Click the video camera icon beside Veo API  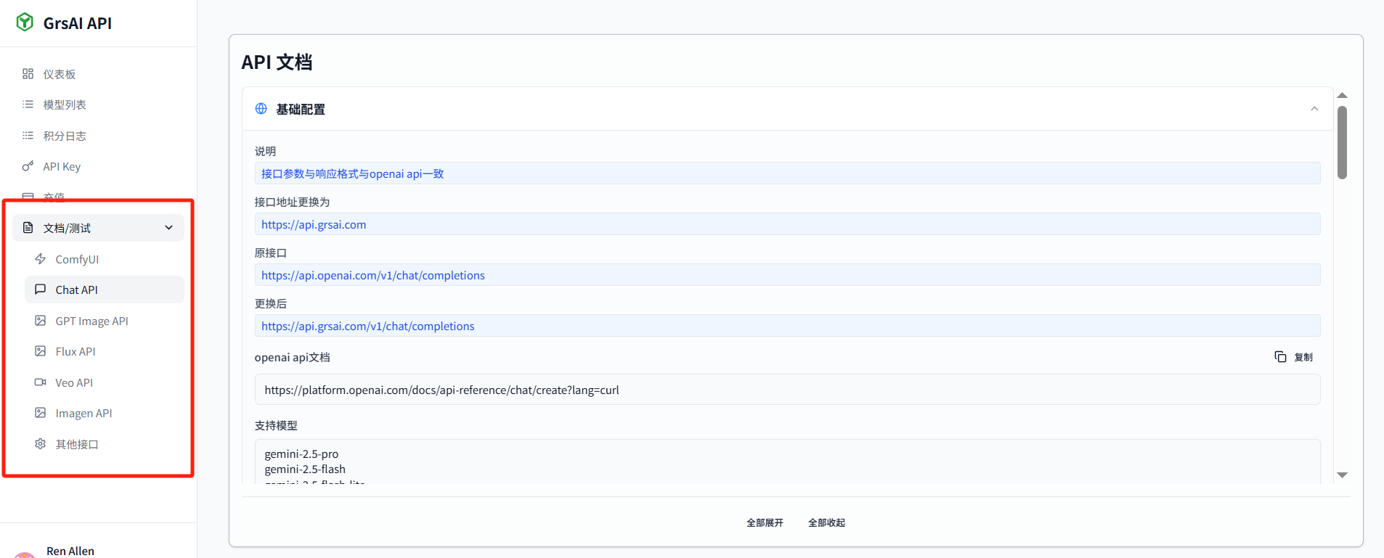tap(41, 382)
